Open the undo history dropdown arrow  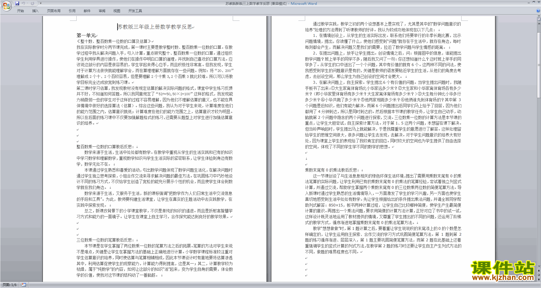[x=27, y=3]
